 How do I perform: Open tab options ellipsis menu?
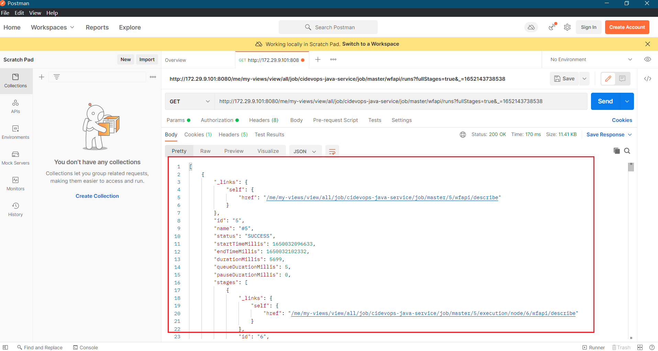[333, 59]
